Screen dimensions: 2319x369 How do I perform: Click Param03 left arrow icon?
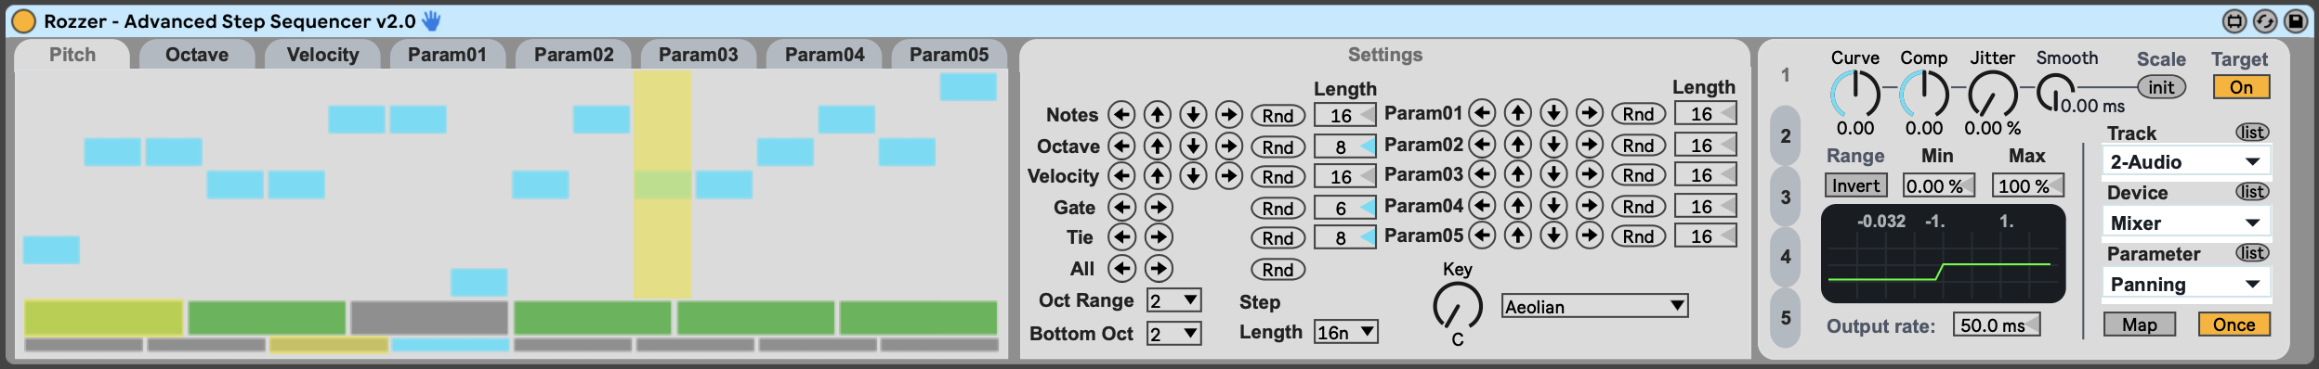pos(1482,174)
